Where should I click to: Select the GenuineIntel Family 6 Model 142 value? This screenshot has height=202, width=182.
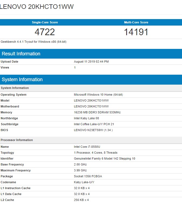coord(105,158)
